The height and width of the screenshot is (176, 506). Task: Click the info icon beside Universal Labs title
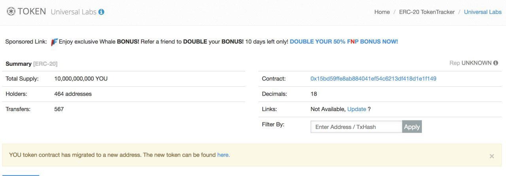101,12
